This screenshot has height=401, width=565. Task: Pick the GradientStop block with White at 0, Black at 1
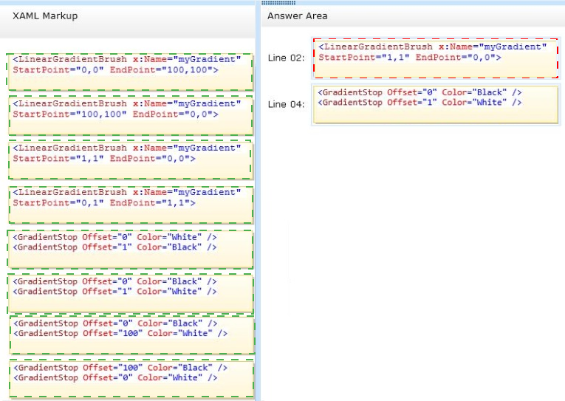tap(130, 250)
